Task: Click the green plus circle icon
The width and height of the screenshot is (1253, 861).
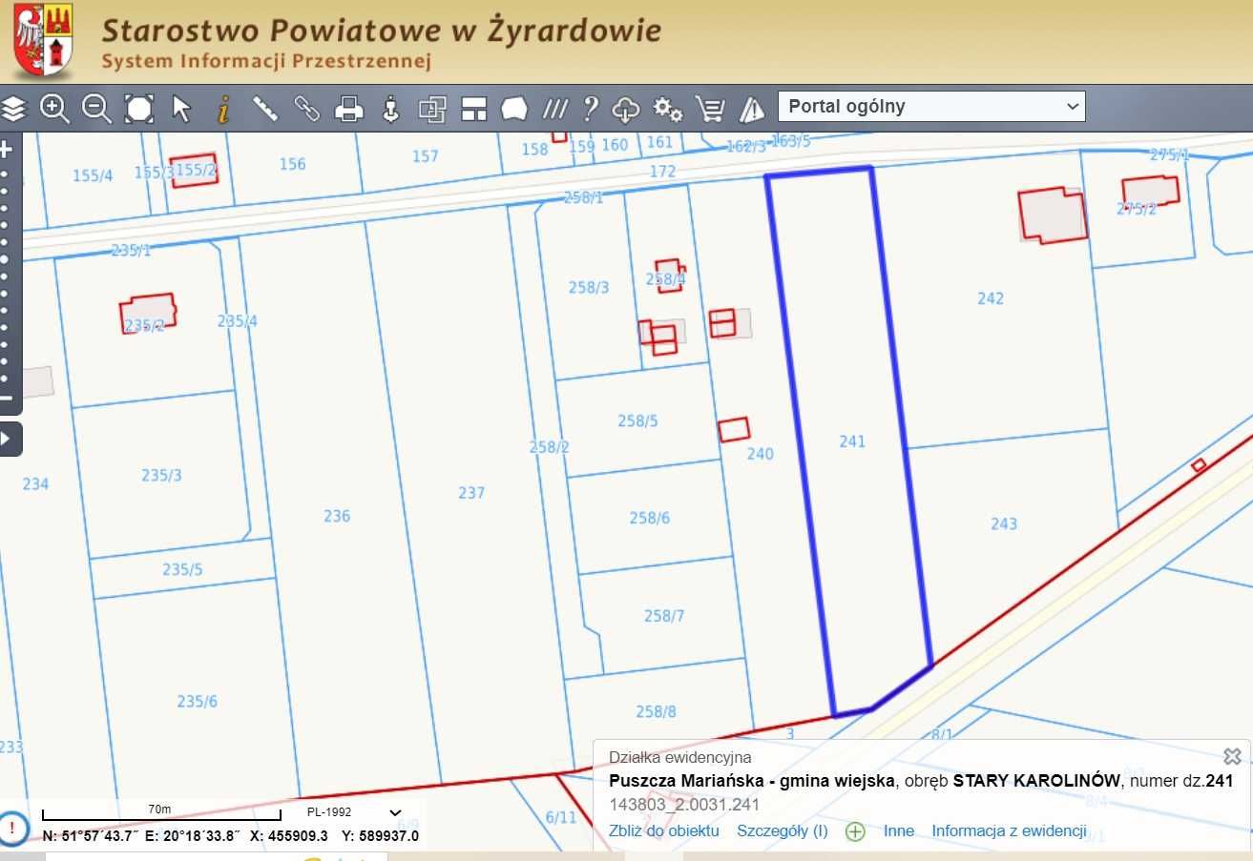Action: click(x=855, y=831)
